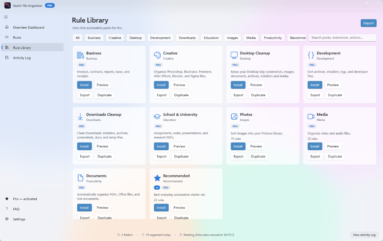Click the '2 folders' status text
Image resolution: width=383 pixels, height=241 pixels.
pos(127,235)
